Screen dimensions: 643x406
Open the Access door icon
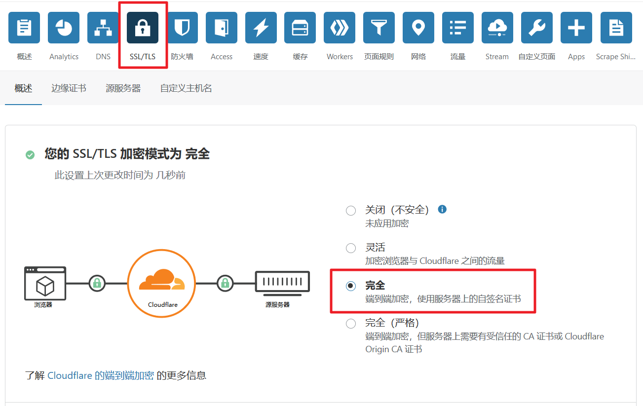(222, 28)
